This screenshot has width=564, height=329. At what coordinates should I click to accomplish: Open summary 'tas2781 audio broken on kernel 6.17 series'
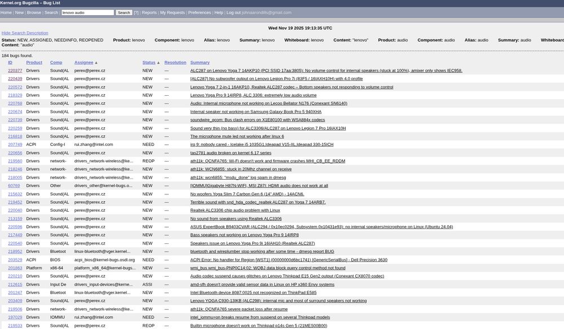[x=231, y=153]
